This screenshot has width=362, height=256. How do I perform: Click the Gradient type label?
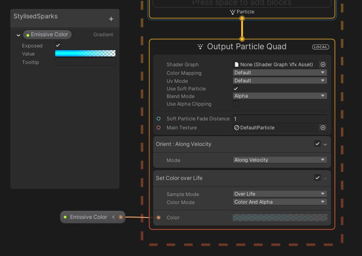click(103, 34)
